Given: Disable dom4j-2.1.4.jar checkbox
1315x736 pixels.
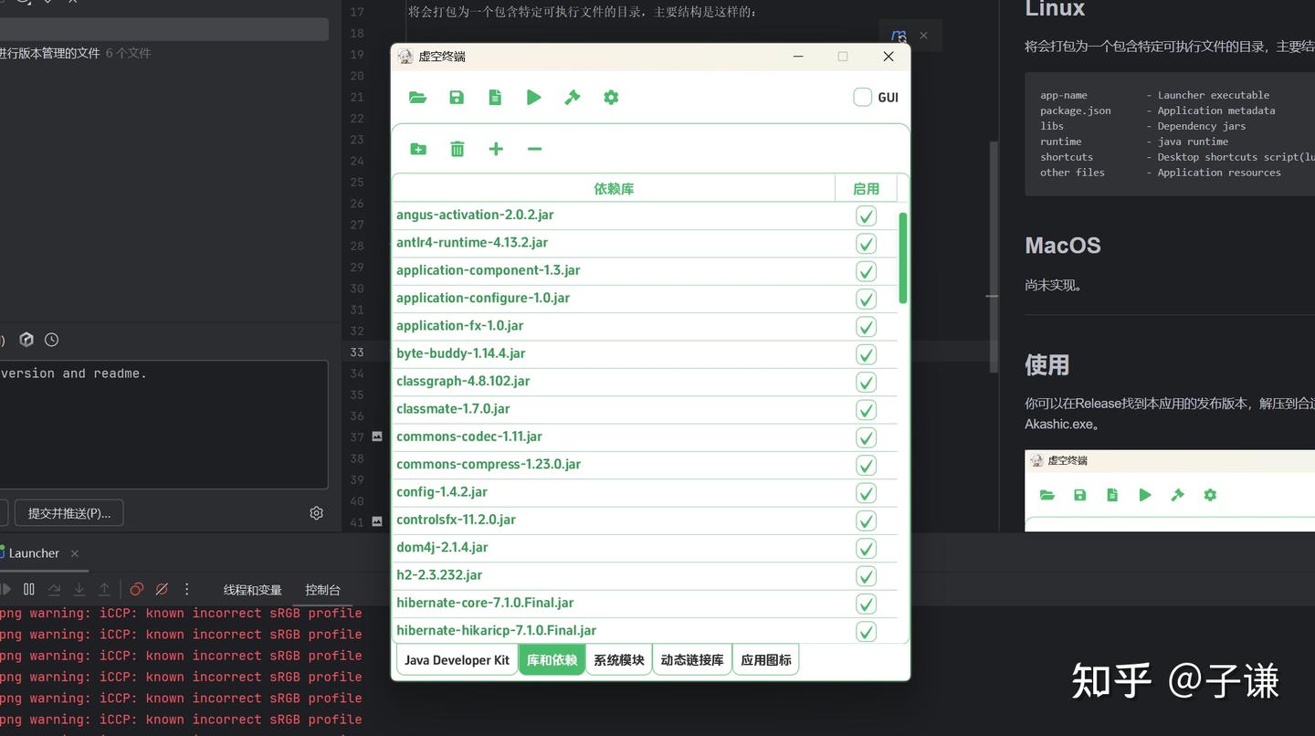Looking at the screenshot, I should click(x=866, y=548).
